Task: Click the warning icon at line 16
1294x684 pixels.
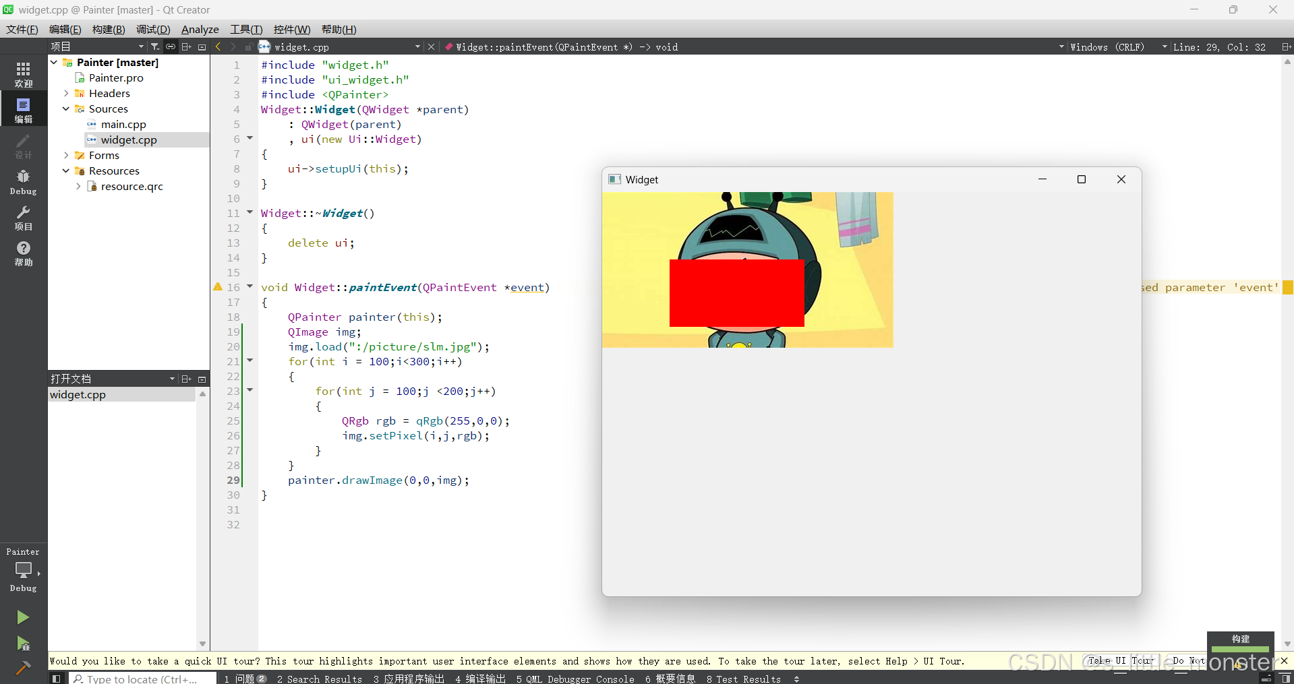Action: tap(218, 287)
